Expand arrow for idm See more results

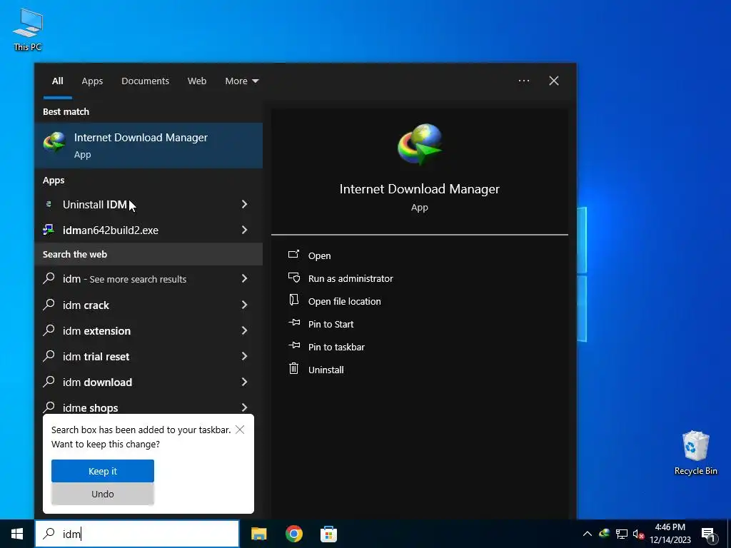click(x=244, y=279)
